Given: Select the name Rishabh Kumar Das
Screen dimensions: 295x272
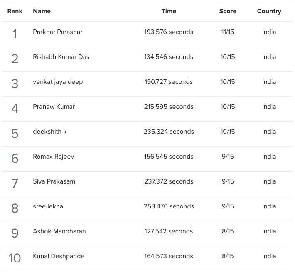Looking at the screenshot, I should click(61, 57).
